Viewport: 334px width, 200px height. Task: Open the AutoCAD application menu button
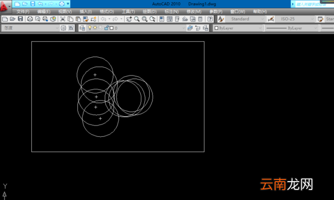pyautogui.click(x=5, y=6)
